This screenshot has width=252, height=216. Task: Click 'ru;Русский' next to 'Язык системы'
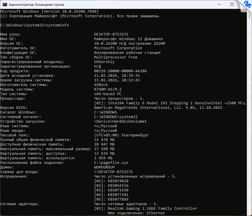(106, 126)
